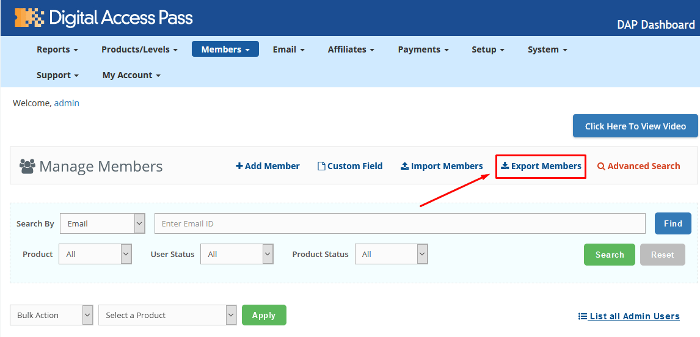This screenshot has height=337, width=700.
Task: Click the Enter Email ID field
Action: point(400,223)
